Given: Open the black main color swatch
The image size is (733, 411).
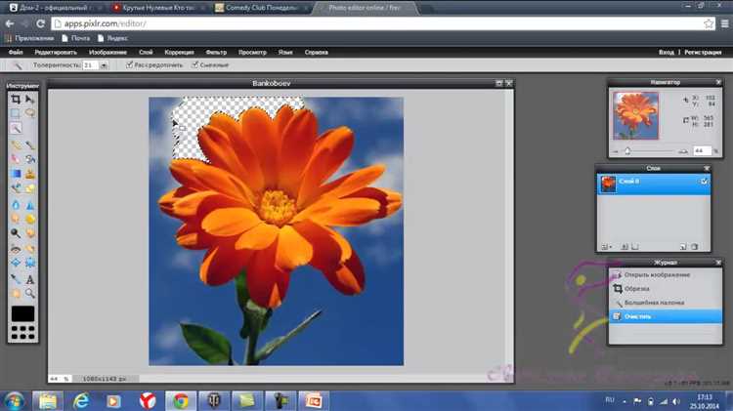Looking at the screenshot, I should click(x=22, y=313).
